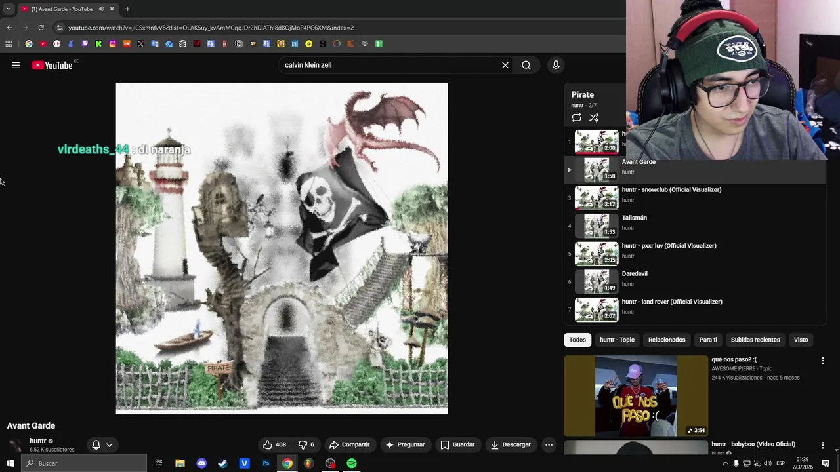The height and width of the screenshot is (472, 840).
Task: Clear the search text with the X
Action: pyautogui.click(x=505, y=65)
